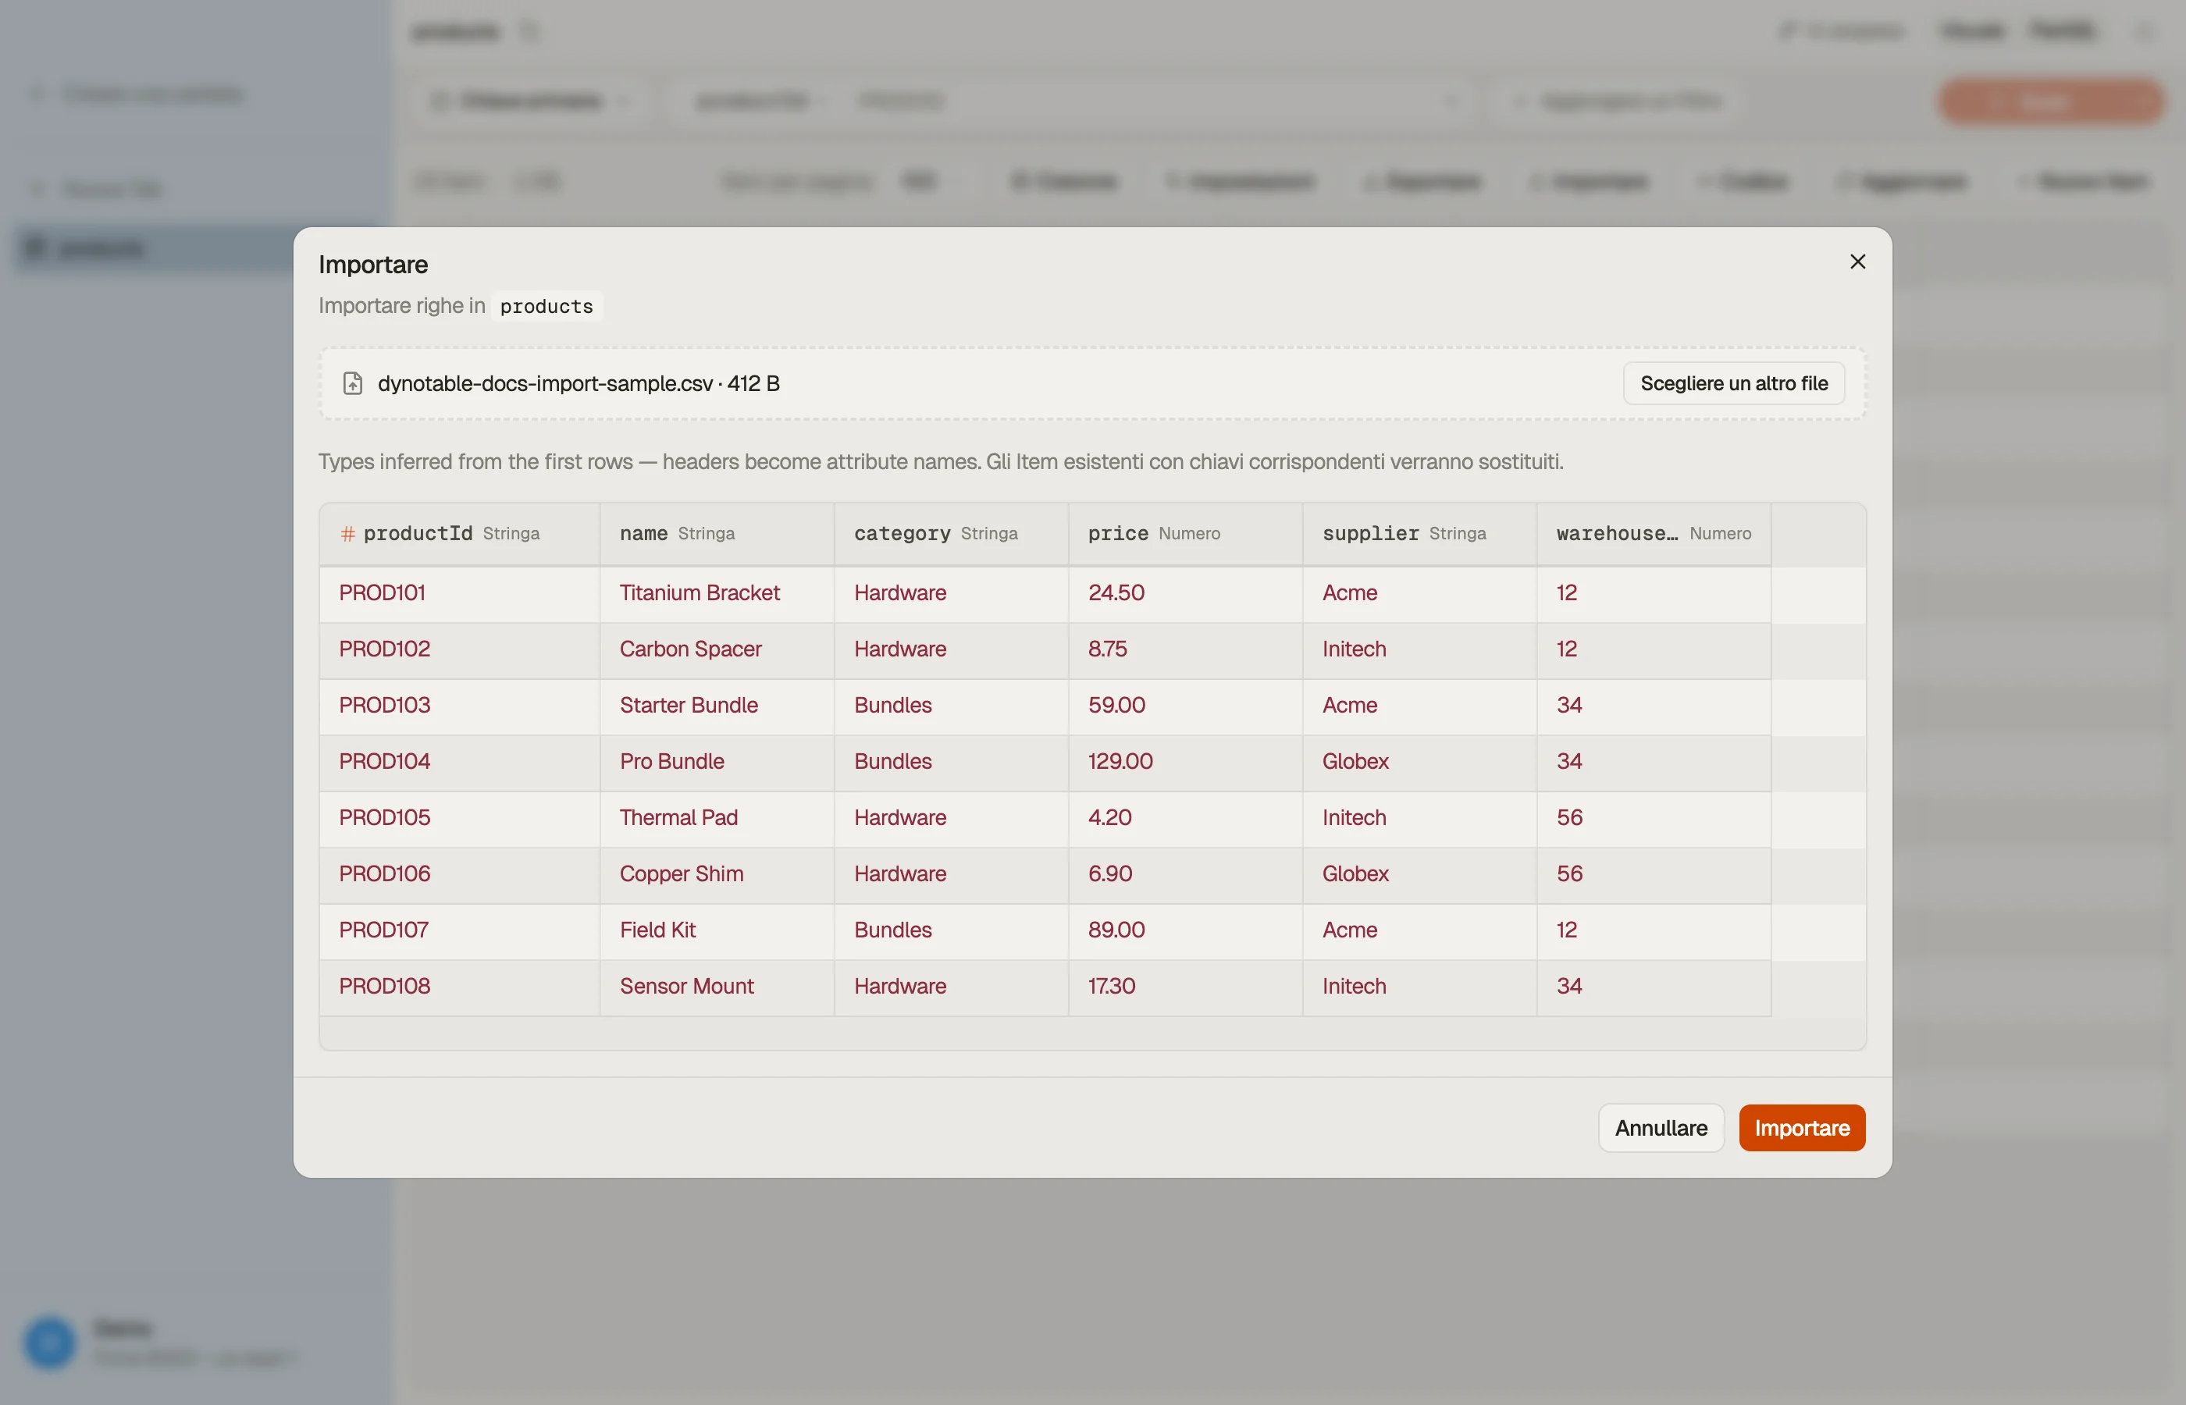The image size is (2186, 1405).
Task: Close the Importare dialog
Action: (1857, 261)
